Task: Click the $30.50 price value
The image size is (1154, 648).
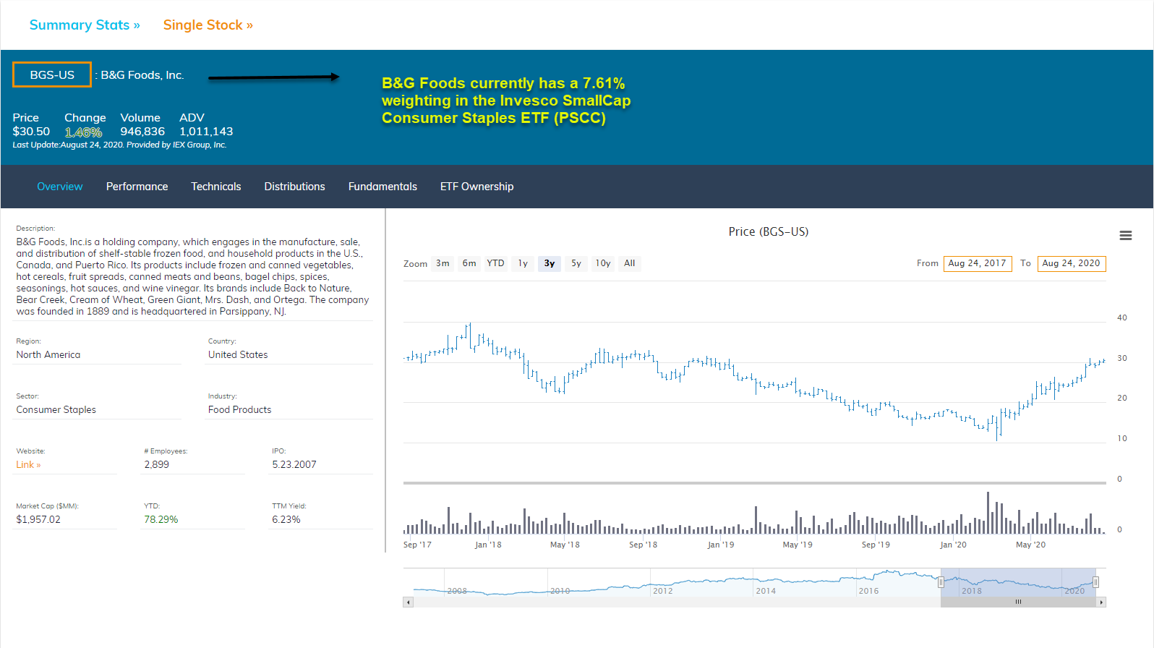Action: pos(31,132)
